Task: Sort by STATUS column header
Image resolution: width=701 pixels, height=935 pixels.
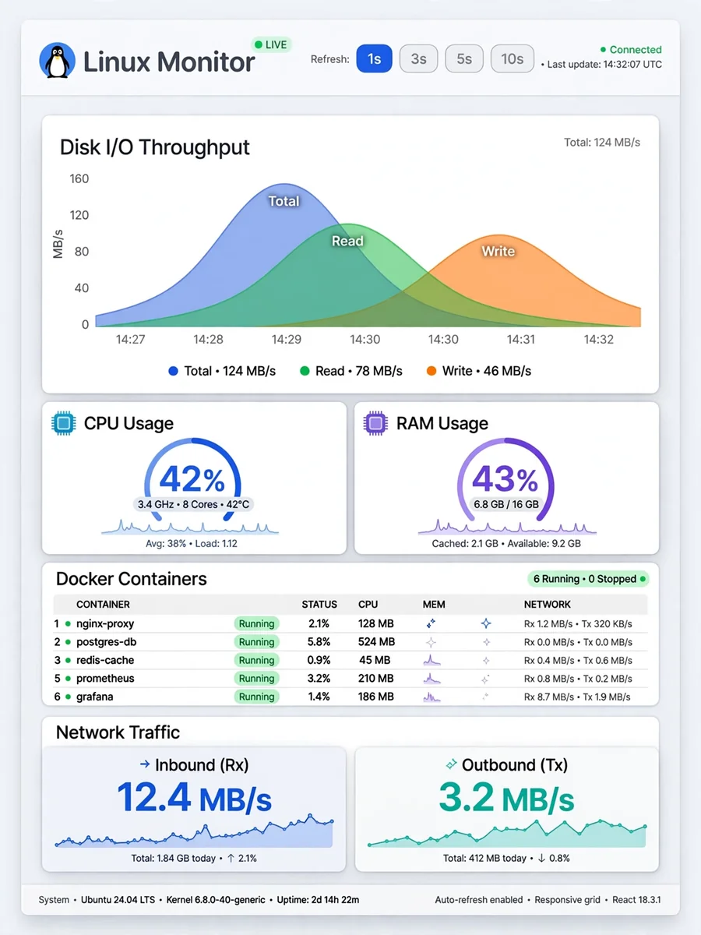Action: 319,604
